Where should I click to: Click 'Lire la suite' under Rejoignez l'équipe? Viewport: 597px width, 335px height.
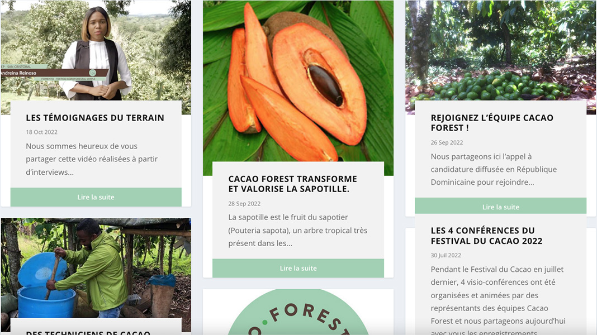coord(501,207)
